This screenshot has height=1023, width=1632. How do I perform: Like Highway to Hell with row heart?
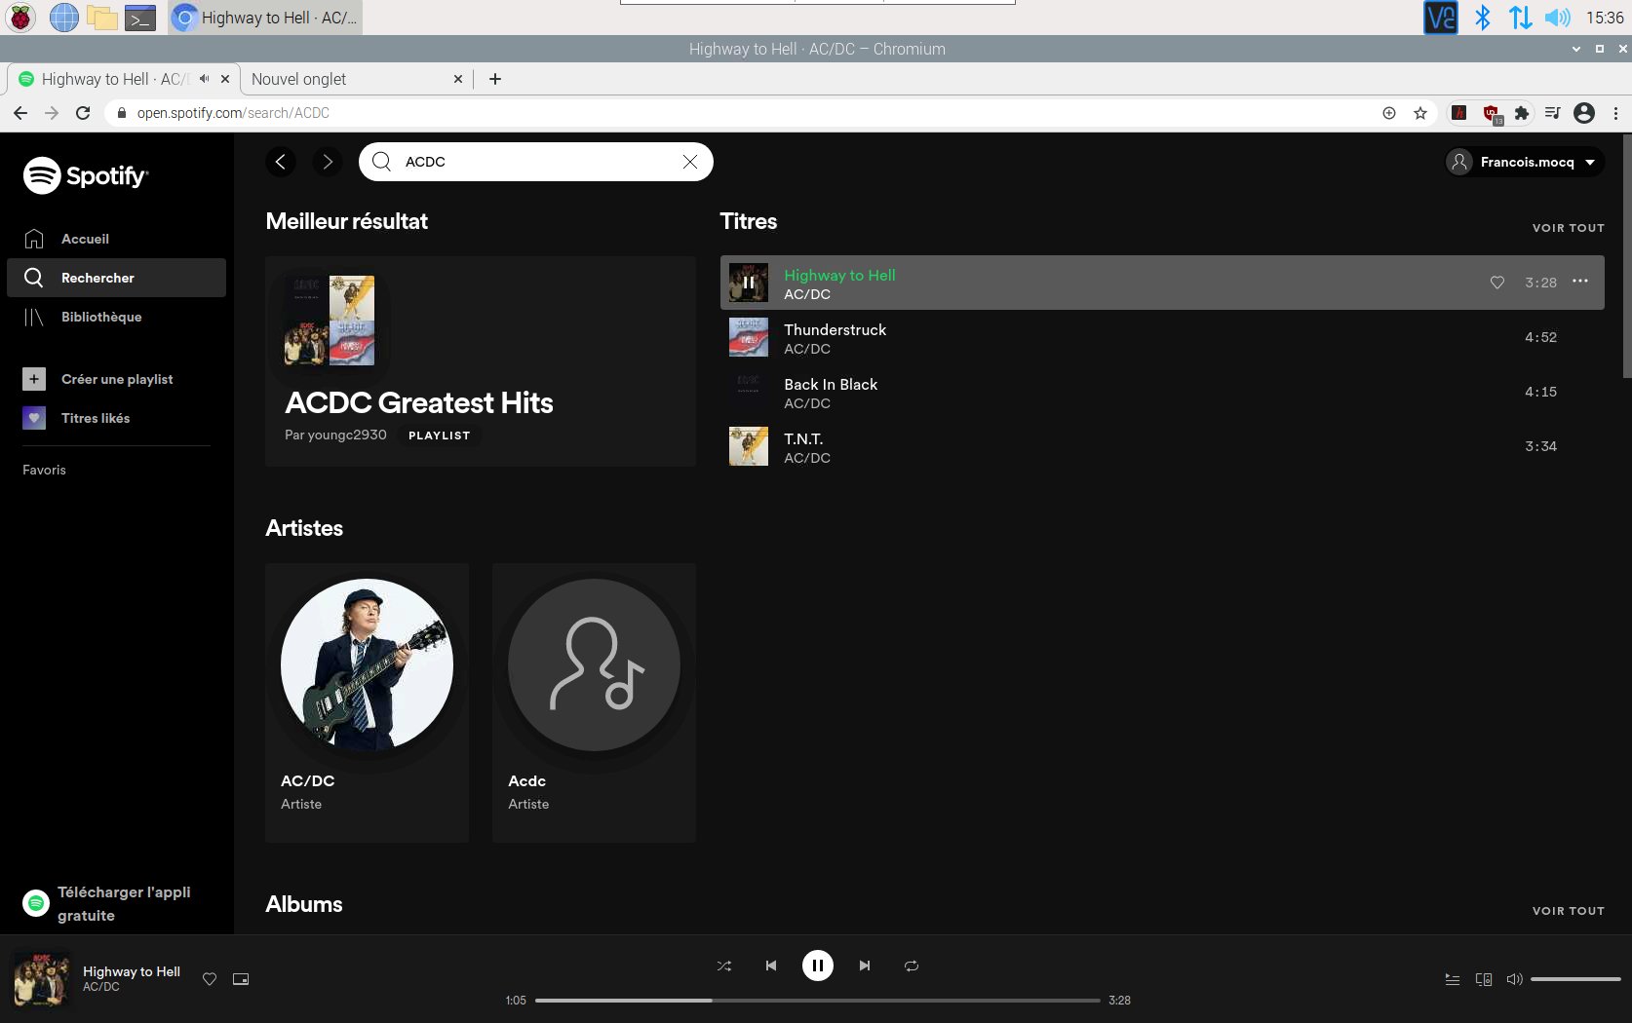[1497, 283]
